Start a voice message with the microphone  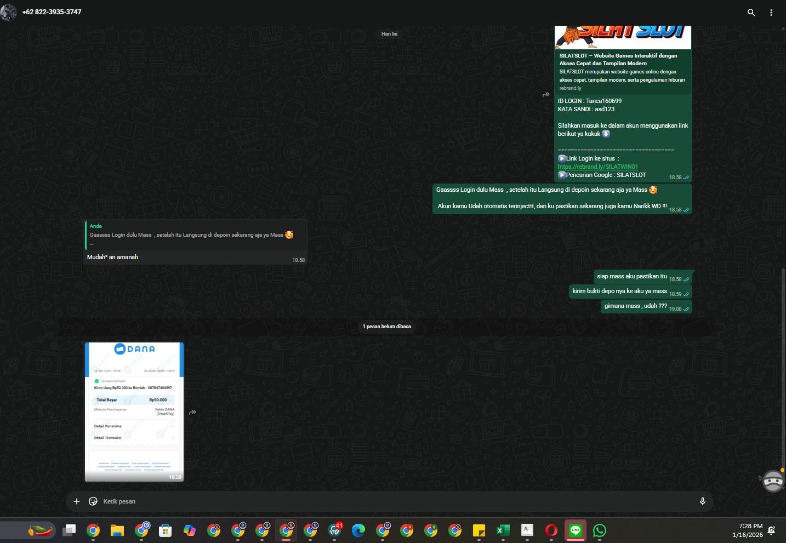tap(702, 501)
